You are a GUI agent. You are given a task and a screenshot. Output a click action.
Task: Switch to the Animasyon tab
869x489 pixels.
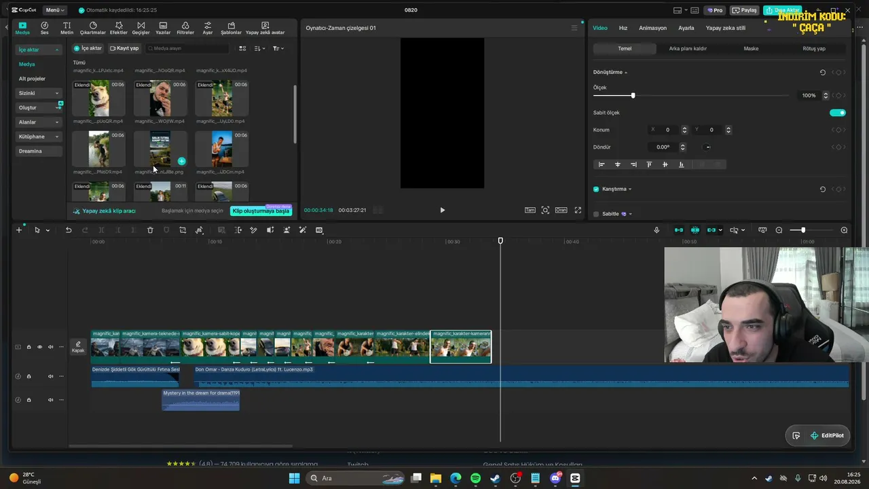(x=652, y=28)
